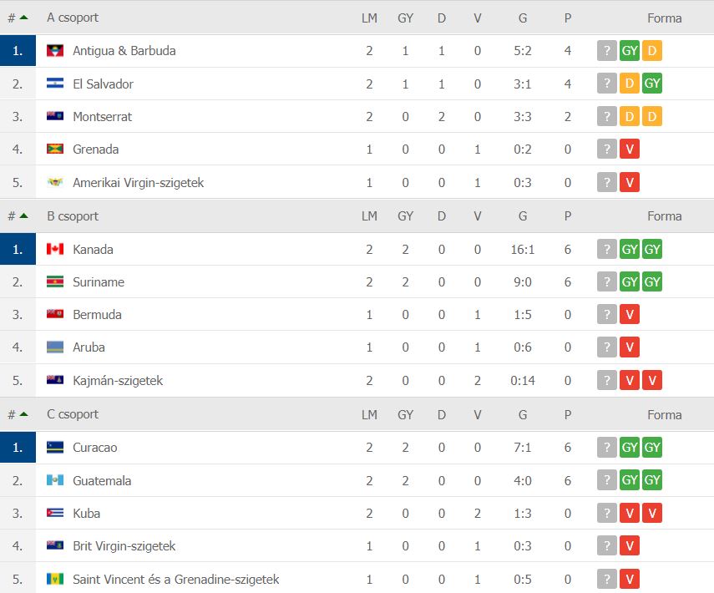This screenshot has width=714, height=593.
Task: Click the blue rank 1 cell for Curacao
Action: click(18, 447)
